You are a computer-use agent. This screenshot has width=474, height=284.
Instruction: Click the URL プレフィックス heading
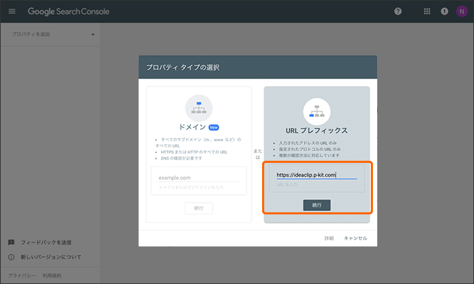click(316, 131)
